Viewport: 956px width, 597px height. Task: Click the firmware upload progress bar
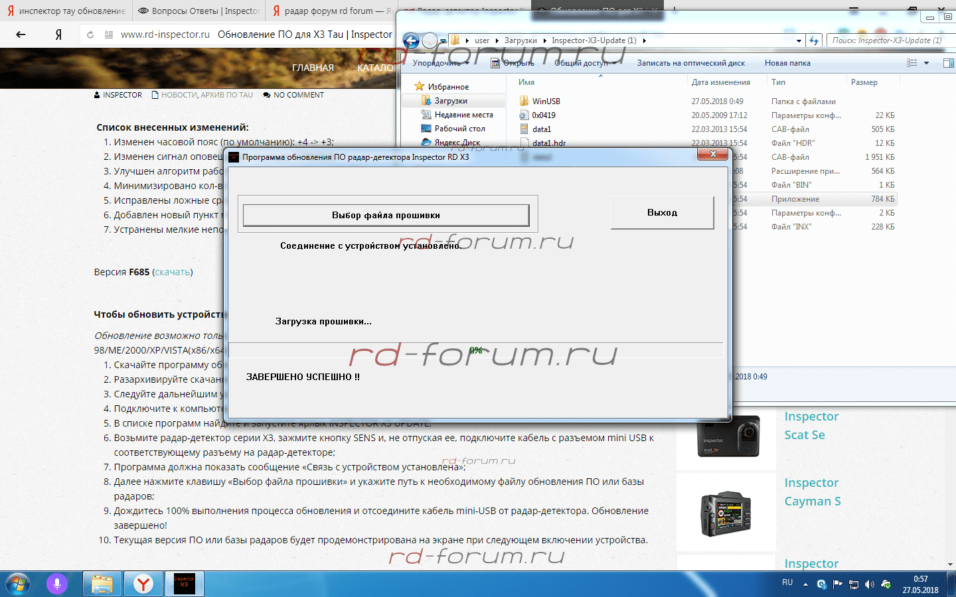(x=475, y=350)
